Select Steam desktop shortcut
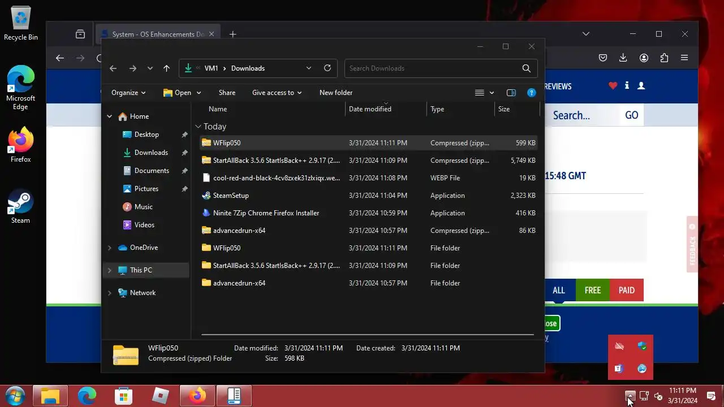Screen dimensions: 724x407 [x=21, y=206]
